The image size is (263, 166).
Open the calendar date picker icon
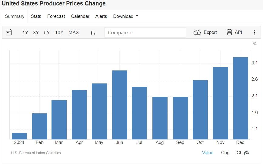pyautogui.click(x=9, y=32)
